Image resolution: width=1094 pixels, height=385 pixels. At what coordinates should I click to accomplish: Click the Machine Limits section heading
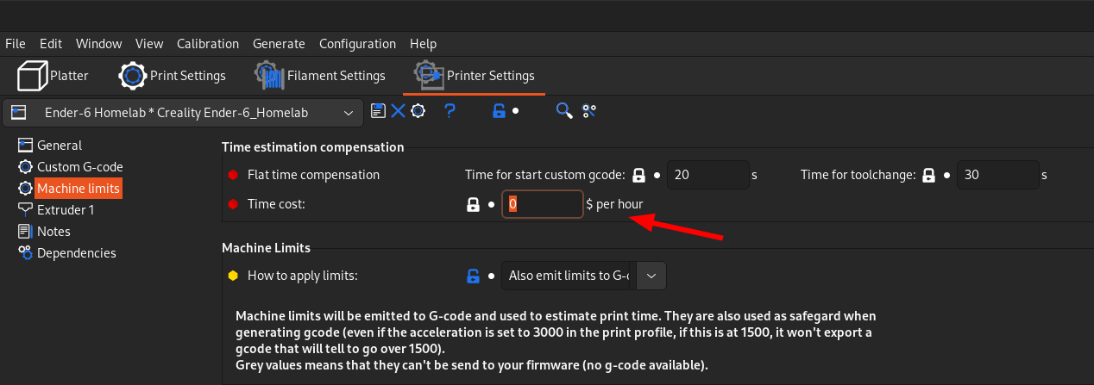click(266, 248)
